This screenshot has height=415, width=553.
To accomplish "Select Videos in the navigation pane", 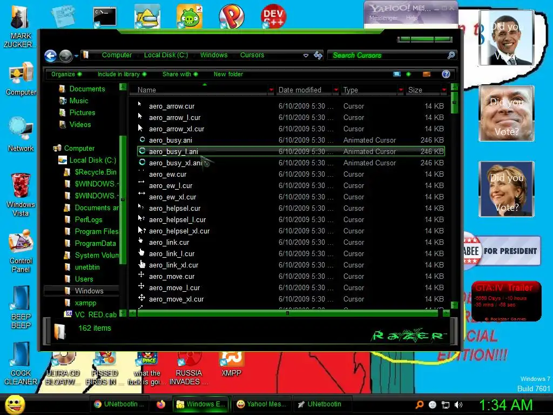I will (x=80, y=125).
